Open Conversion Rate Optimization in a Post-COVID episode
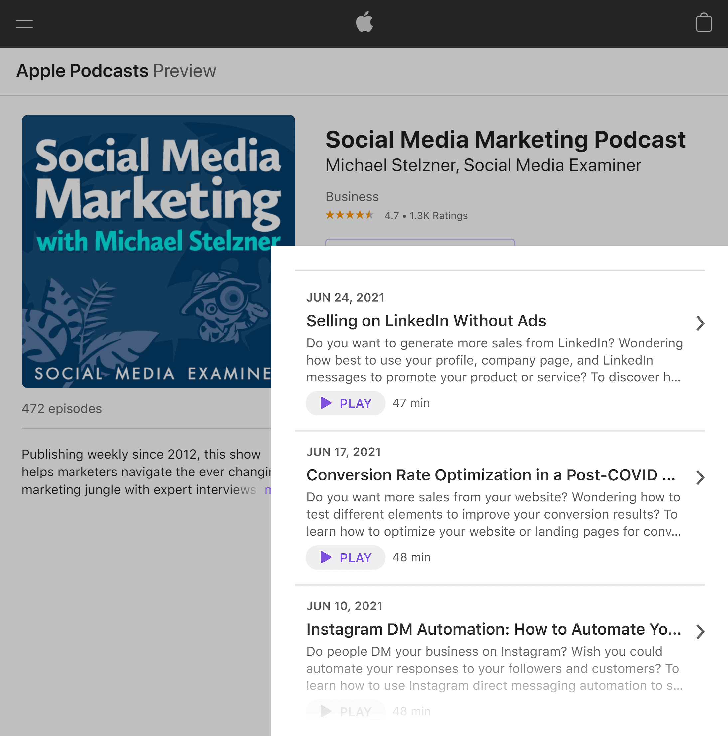728x736 pixels. 491,475
